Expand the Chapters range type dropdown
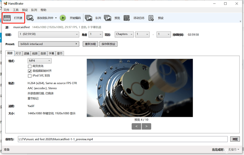Image resolution: width=244 pixels, height=155 pixels. pyautogui.click(x=124, y=34)
